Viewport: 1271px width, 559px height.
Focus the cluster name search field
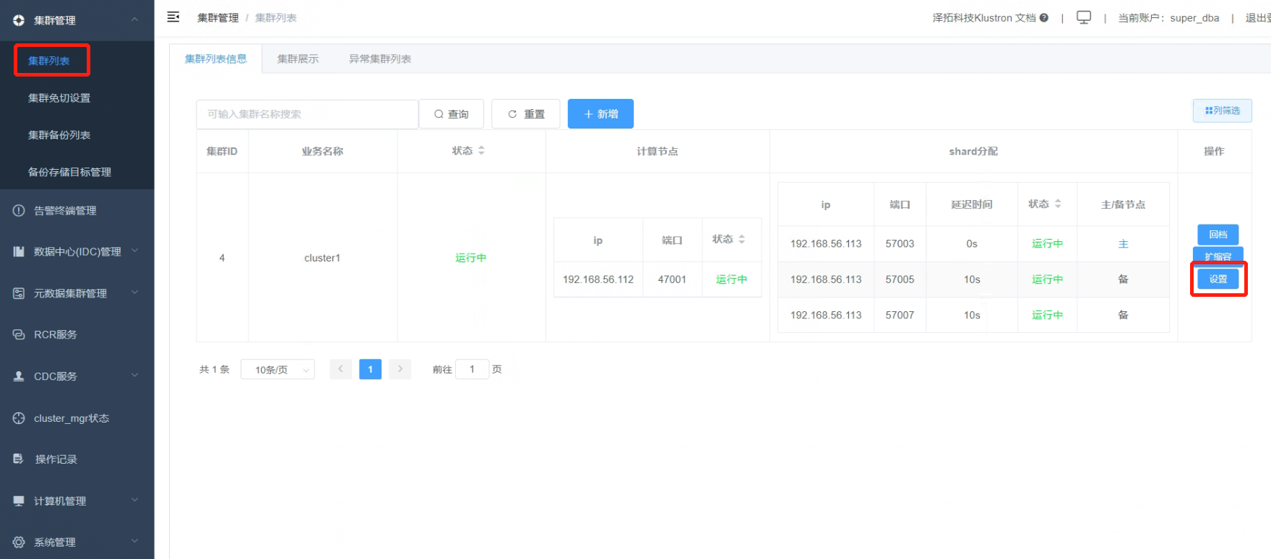[307, 114]
